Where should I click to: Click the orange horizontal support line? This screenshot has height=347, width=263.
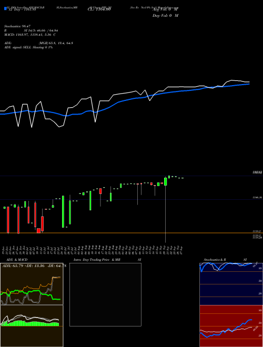[x=131, y=233]
